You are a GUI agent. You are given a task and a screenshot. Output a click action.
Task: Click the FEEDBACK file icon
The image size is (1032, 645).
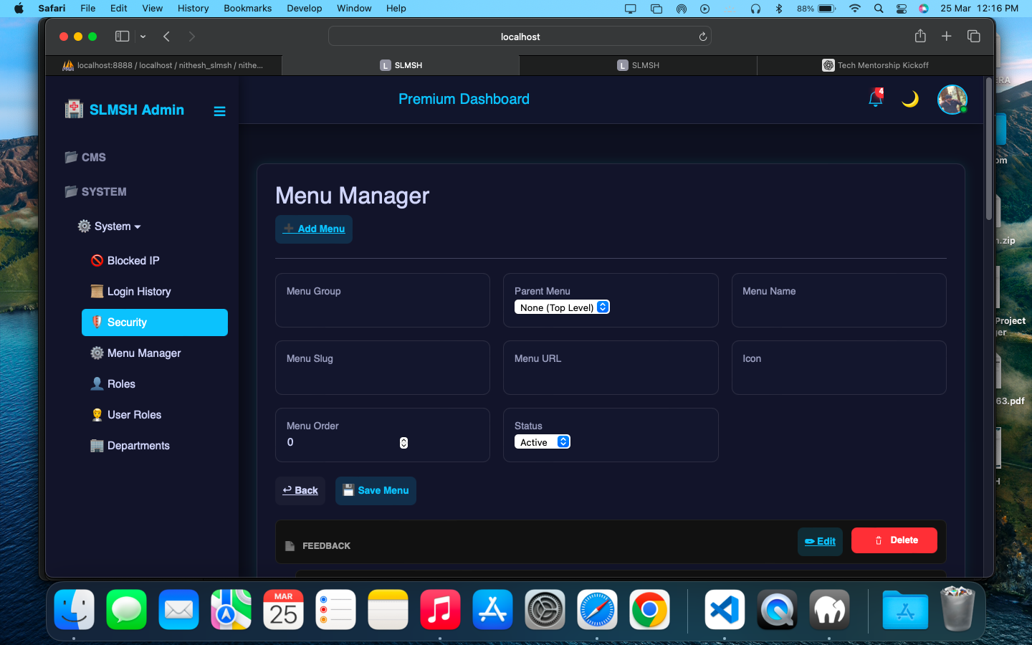290,546
